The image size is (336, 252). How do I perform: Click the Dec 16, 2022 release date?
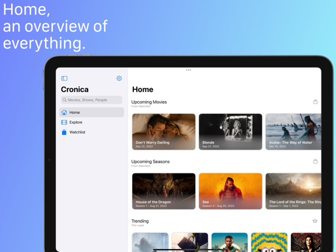(278, 146)
